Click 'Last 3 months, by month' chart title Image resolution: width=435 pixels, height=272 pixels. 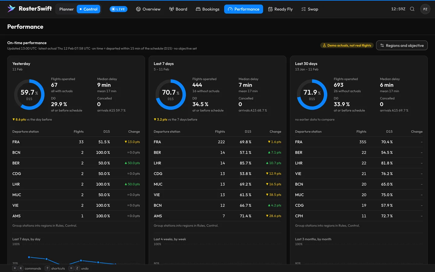point(313,239)
